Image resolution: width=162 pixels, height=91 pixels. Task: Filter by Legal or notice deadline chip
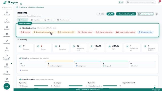[126, 32]
